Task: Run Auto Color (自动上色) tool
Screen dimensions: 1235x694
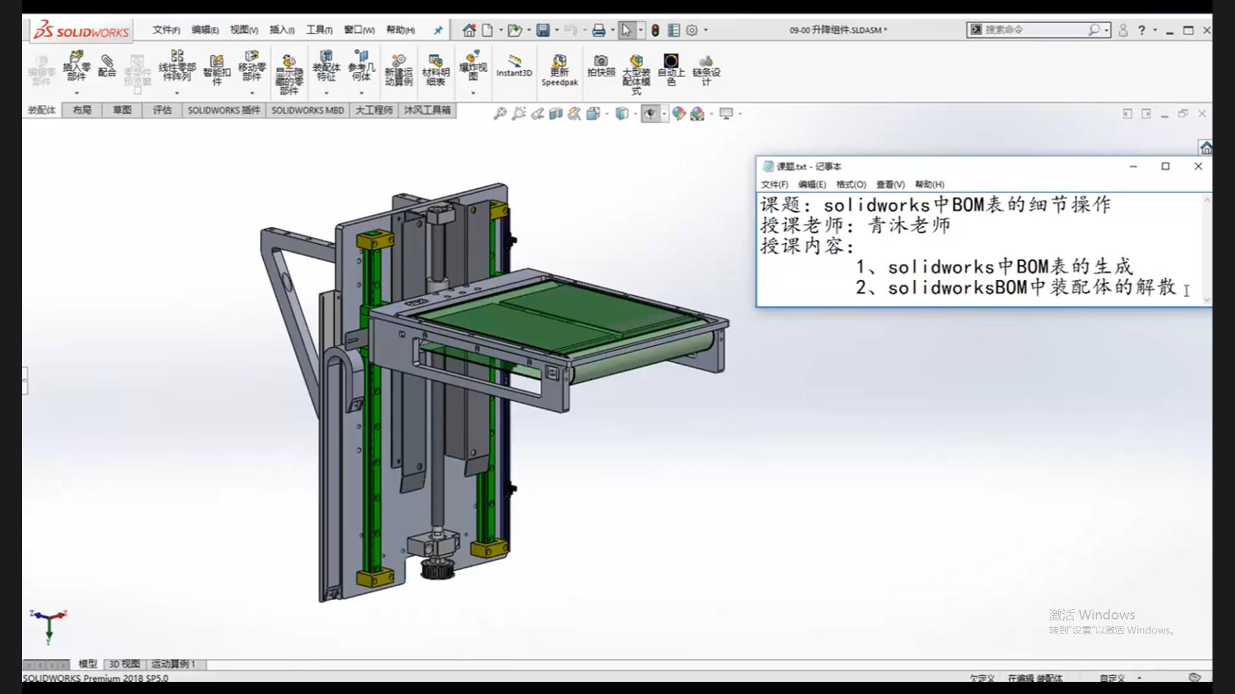Action: [x=671, y=69]
